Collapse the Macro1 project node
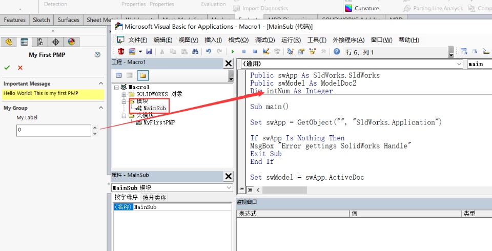The width and height of the screenshot is (492, 251). [x=117, y=87]
